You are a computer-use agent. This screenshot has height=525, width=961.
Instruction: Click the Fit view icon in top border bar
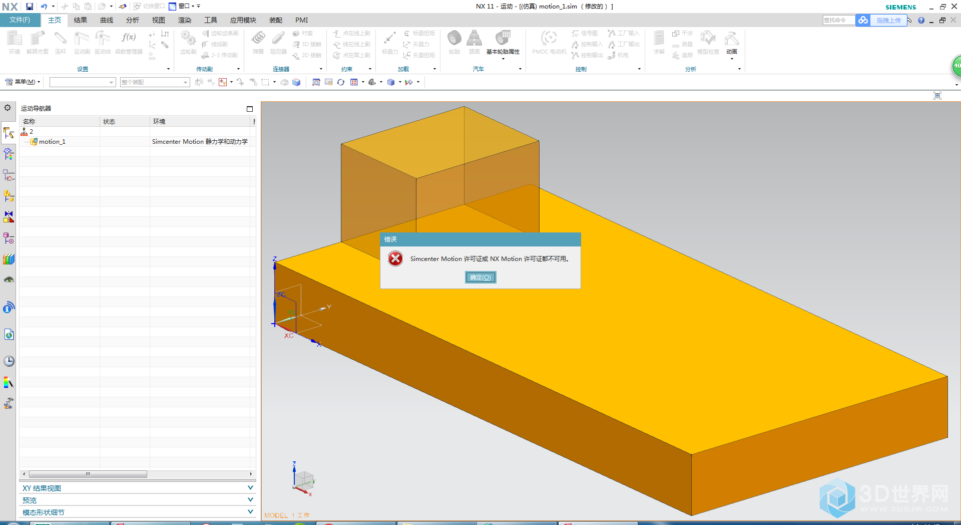[316, 82]
